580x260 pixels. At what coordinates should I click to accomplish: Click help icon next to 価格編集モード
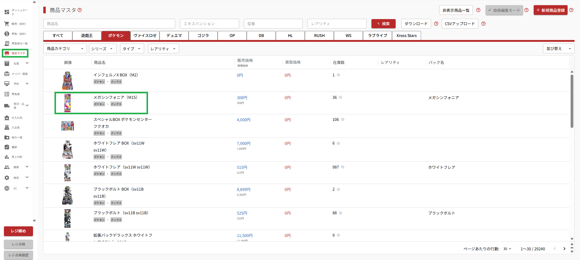526,10
